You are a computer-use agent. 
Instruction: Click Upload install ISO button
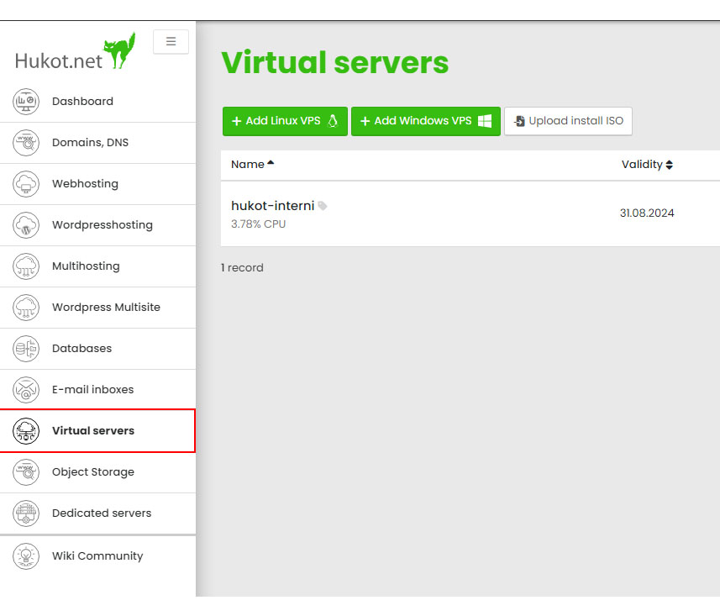click(x=568, y=121)
